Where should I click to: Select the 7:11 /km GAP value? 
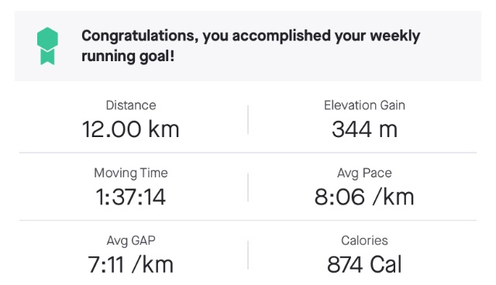coord(131,264)
